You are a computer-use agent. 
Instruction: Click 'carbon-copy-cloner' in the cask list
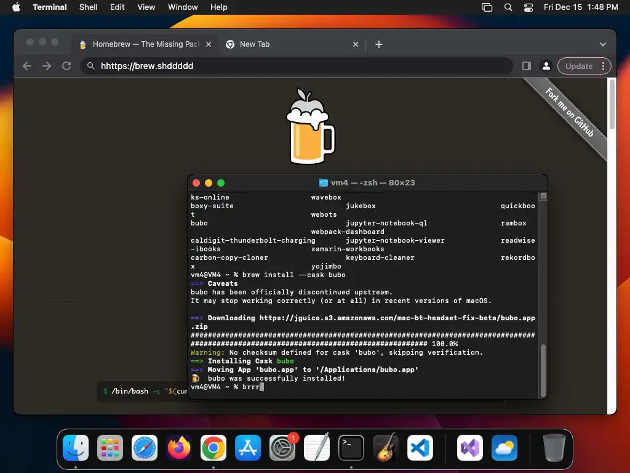(x=229, y=258)
